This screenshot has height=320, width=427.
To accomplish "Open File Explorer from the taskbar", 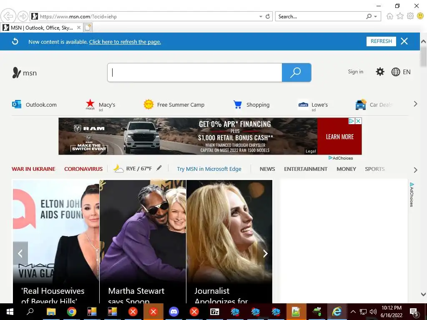I will (51, 312).
